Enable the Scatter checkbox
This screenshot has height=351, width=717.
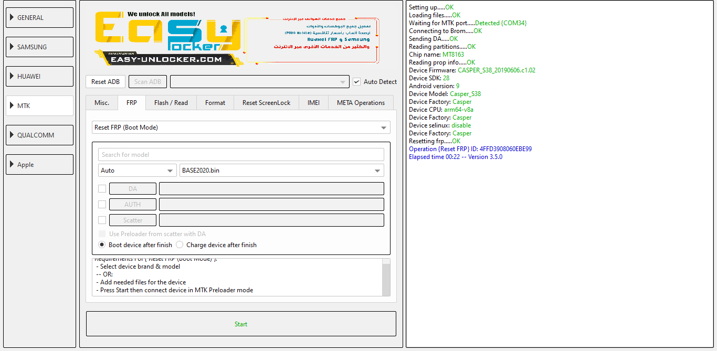[x=102, y=220]
